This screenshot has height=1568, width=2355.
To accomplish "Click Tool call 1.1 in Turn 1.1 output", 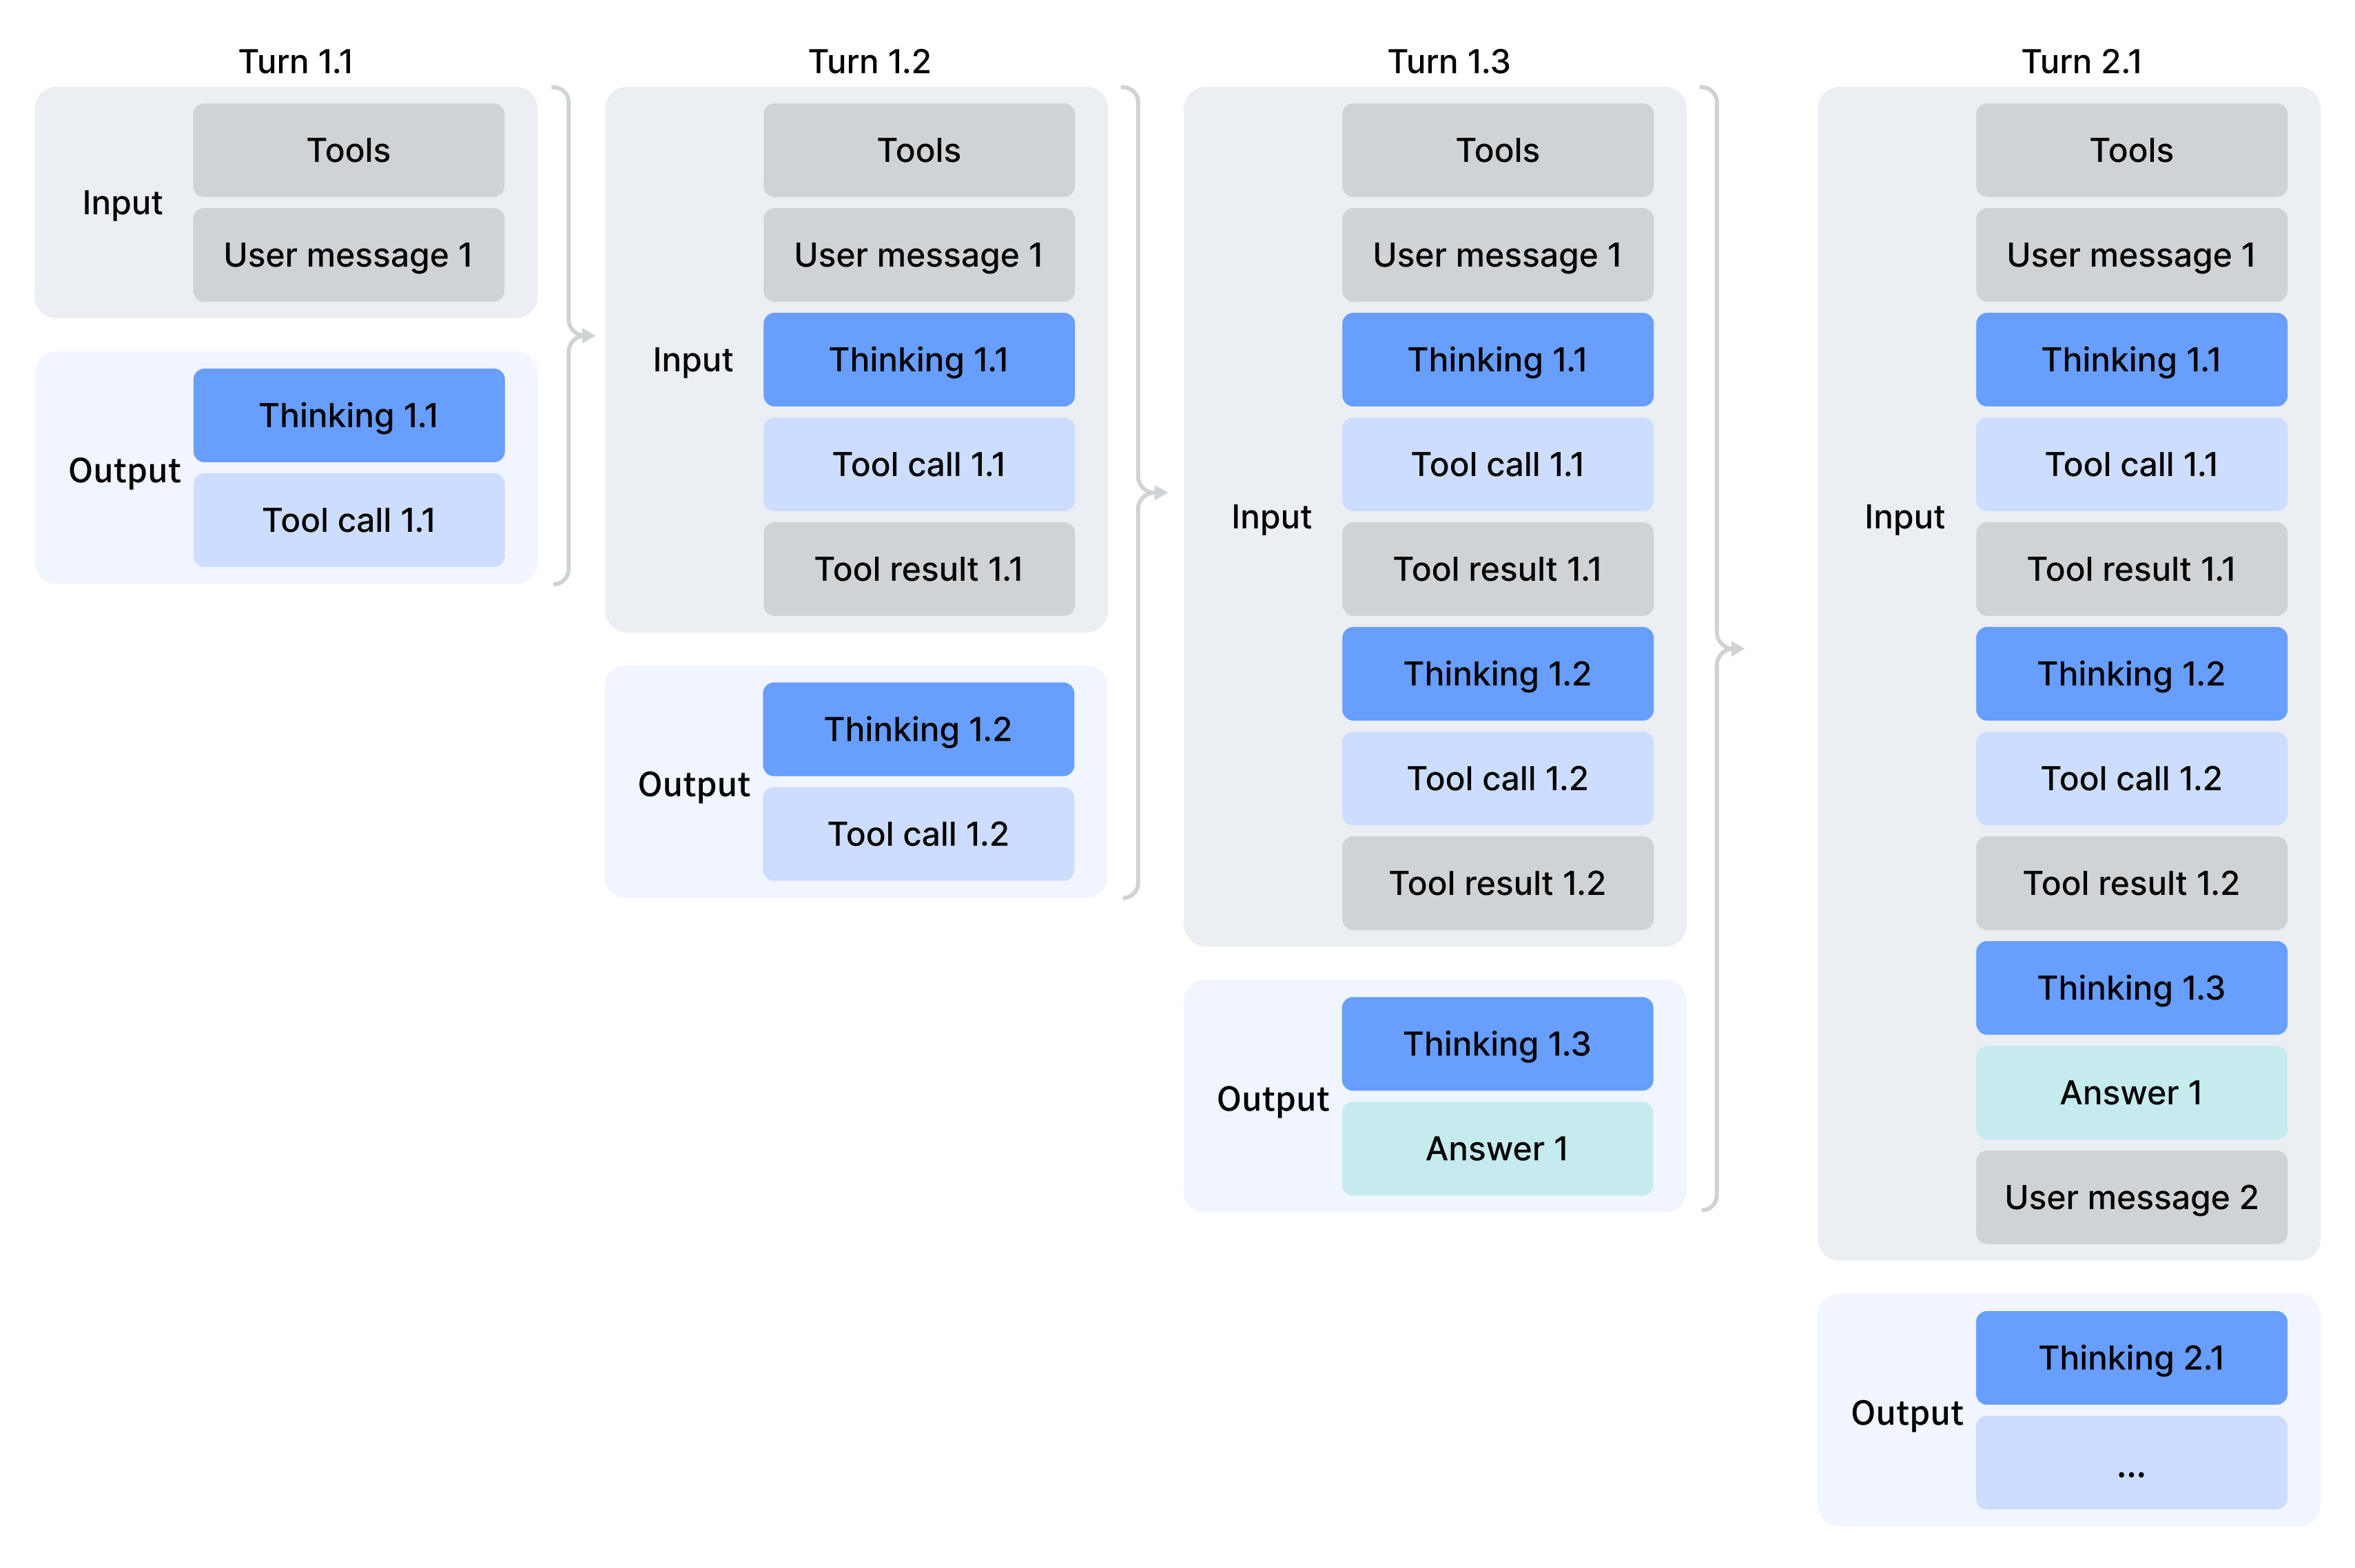I will pyautogui.click(x=348, y=520).
